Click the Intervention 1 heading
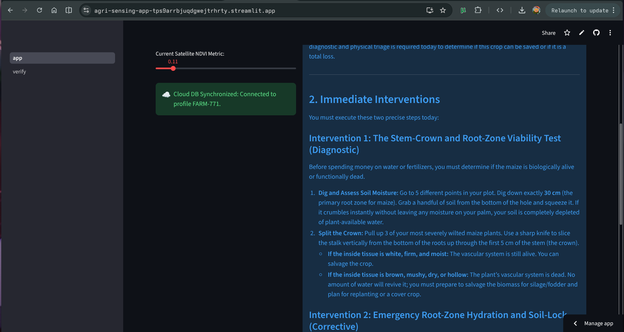Viewport: 624px width, 332px height. click(435, 144)
